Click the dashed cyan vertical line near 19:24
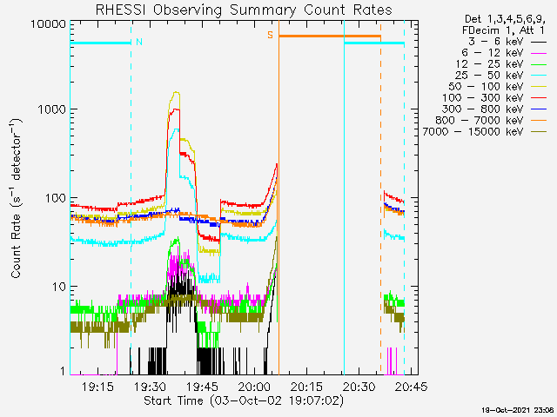 [x=131, y=198]
